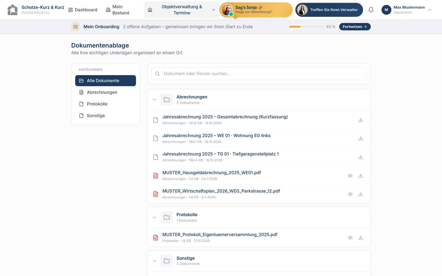Screen dimensions: 442x276
Task: Open notifications bell
Action: (371, 10)
